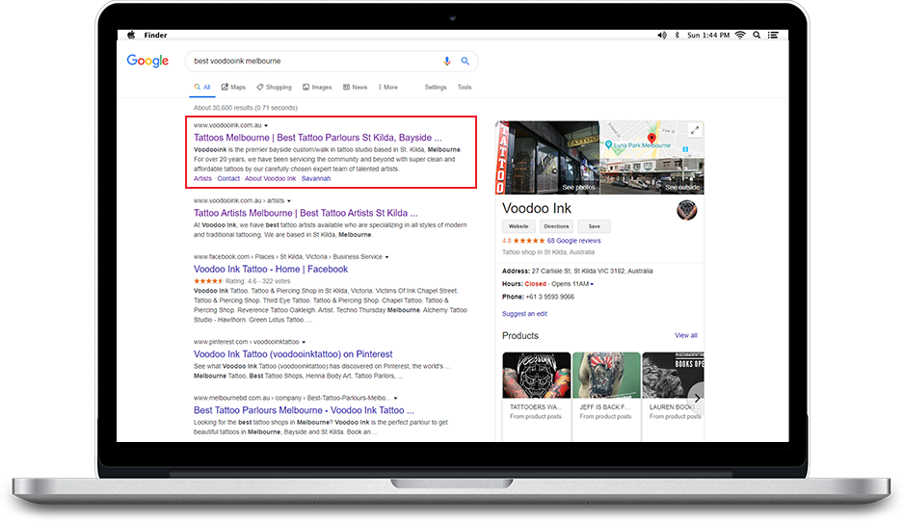The height and width of the screenshot is (521, 904).
Task: Expand dropdown arrow beside facebook.com result URL
Action: 386,257
